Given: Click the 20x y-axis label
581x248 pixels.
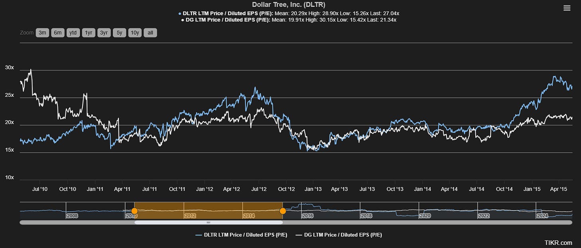Looking at the screenshot, I should coord(9,123).
